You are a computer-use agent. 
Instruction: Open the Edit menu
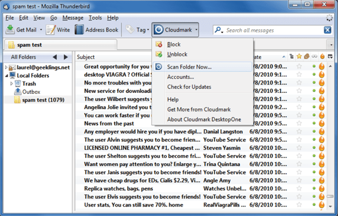[23, 18]
